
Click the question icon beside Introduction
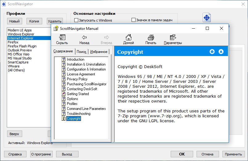coord(63,59)
